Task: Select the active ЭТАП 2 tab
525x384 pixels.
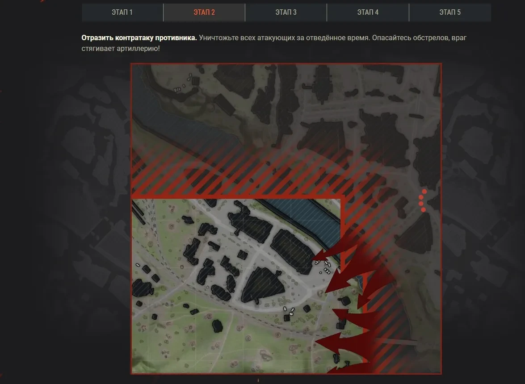Action: click(204, 13)
